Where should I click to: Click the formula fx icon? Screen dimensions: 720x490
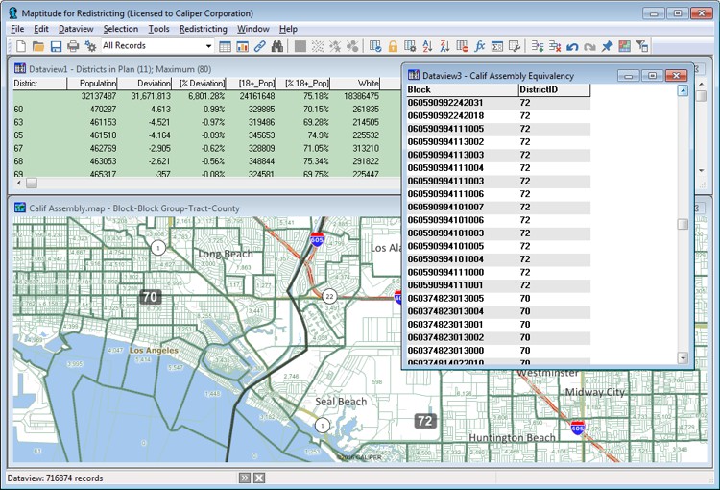(x=480, y=46)
